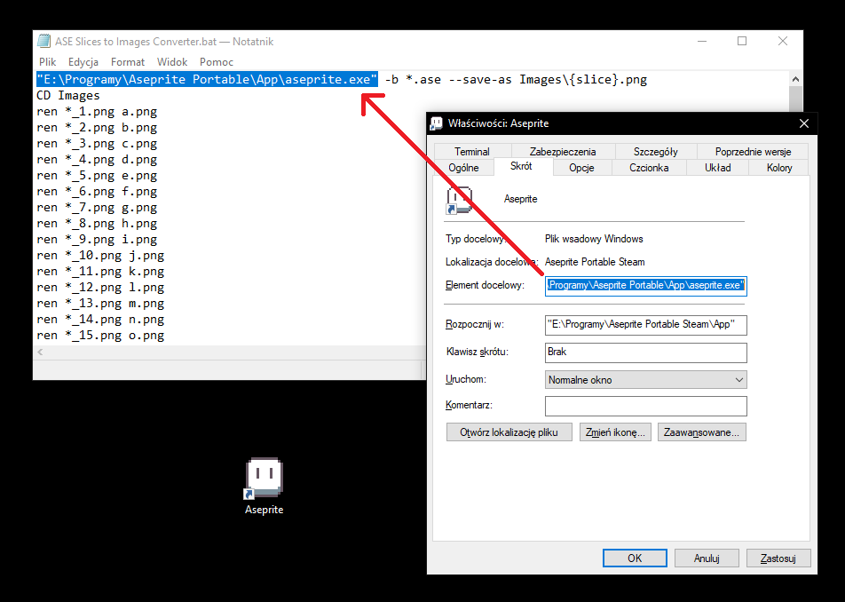The width and height of the screenshot is (845, 602).
Task: Click the Zaawansowane button
Action: tap(701, 432)
